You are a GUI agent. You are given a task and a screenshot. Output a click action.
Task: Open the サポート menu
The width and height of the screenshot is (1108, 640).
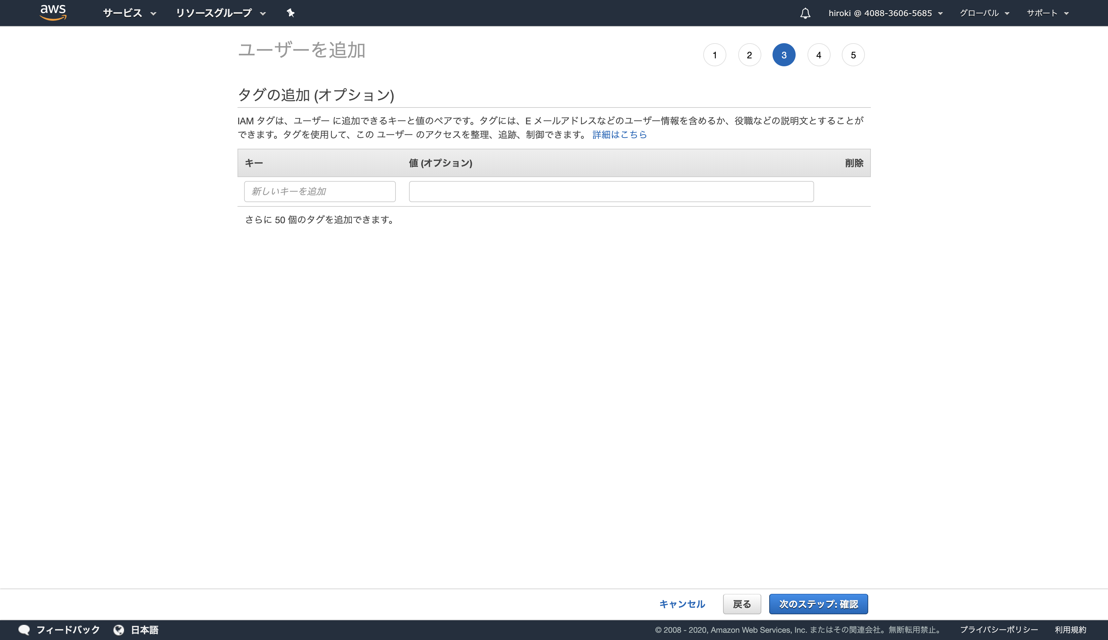tap(1047, 13)
